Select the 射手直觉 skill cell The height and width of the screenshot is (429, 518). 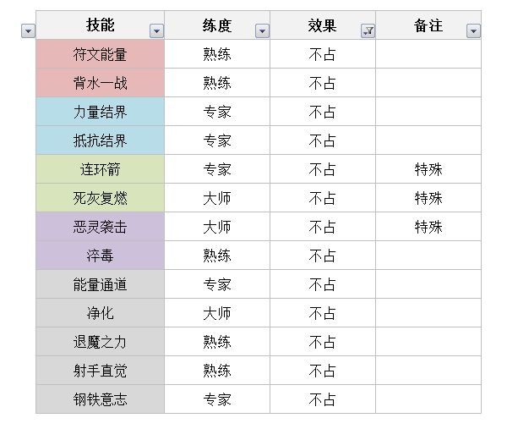[100, 371]
